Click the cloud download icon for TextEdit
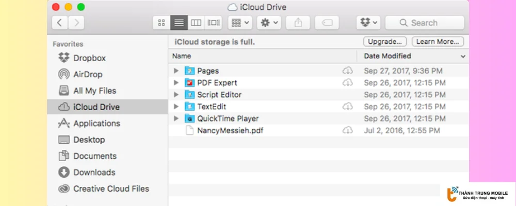This screenshot has height=206, width=516. pyautogui.click(x=347, y=107)
